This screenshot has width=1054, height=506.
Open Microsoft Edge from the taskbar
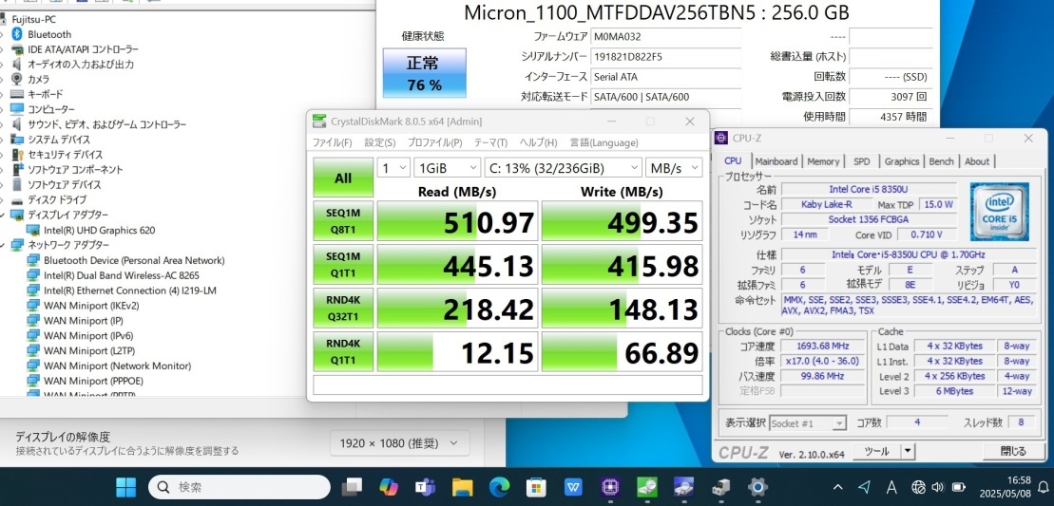click(499, 487)
